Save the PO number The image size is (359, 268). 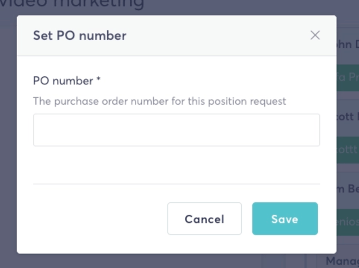click(x=285, y=219)
